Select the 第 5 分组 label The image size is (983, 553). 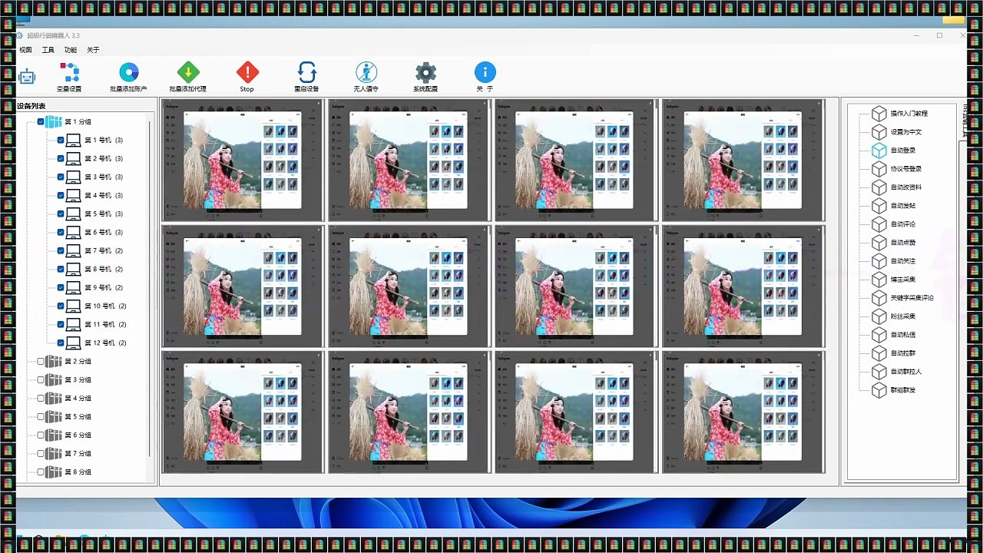click(x=78, y=416)
